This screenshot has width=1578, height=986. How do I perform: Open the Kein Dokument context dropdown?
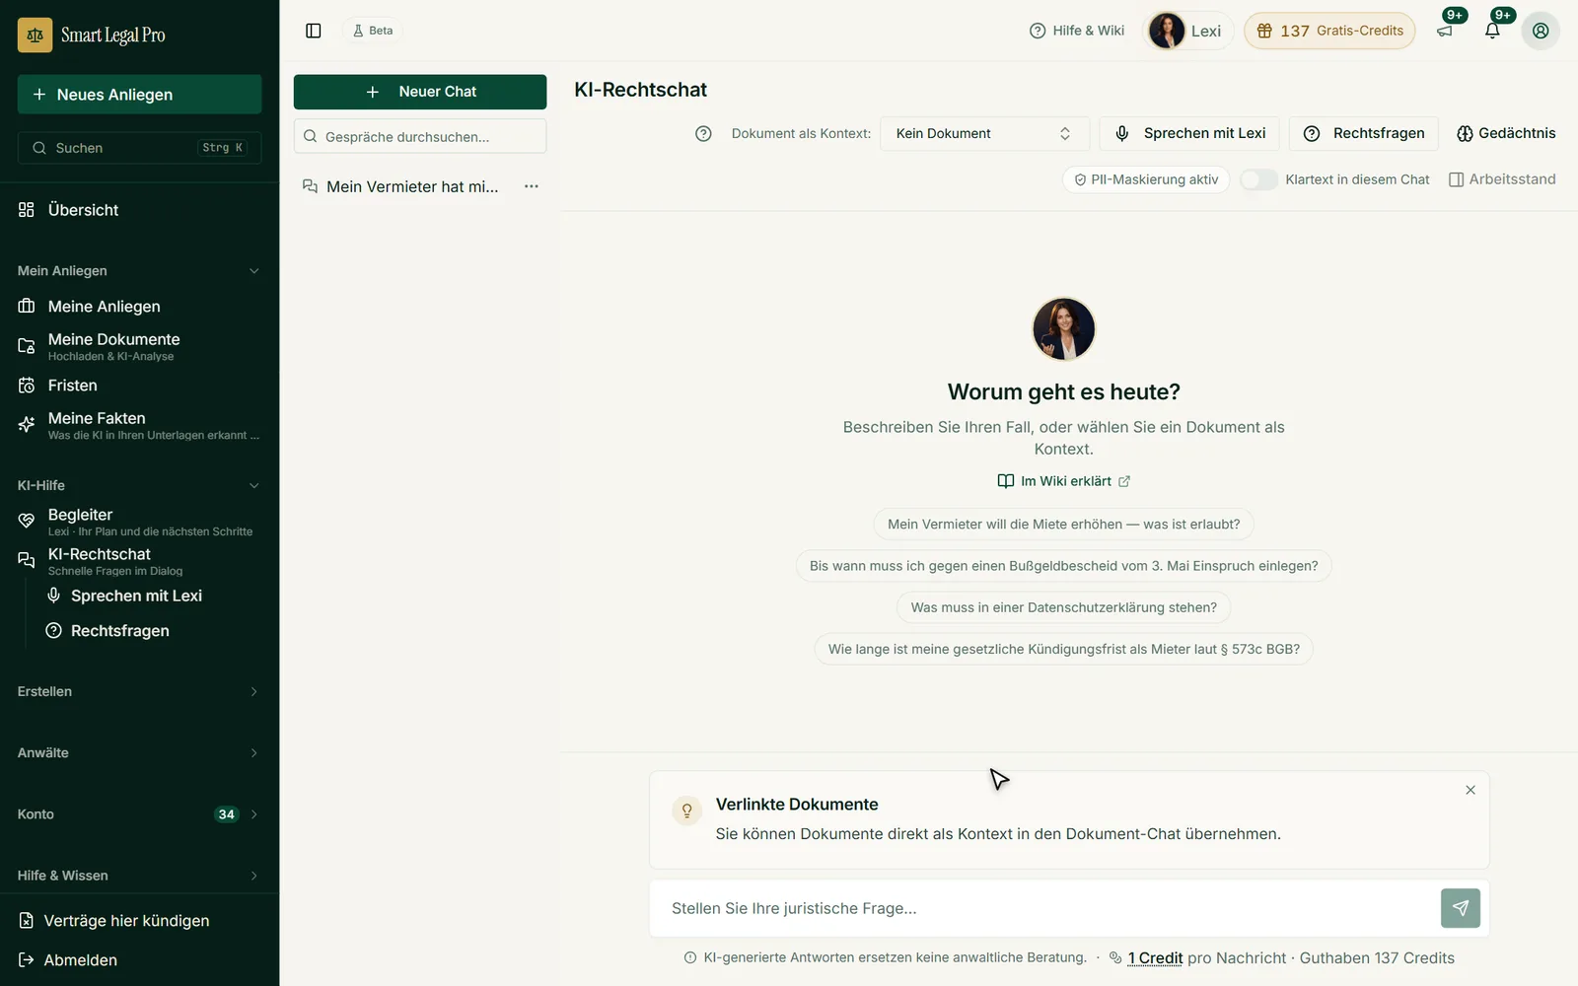tap(984, 133)
